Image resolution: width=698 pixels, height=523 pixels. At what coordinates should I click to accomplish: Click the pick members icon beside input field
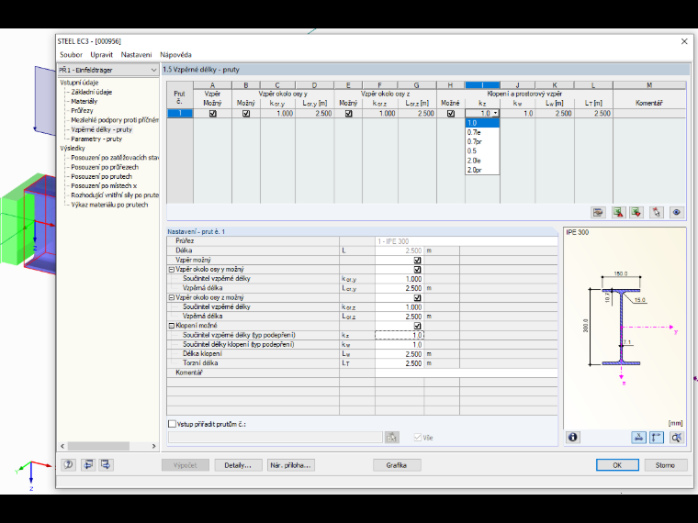(392, 438)
